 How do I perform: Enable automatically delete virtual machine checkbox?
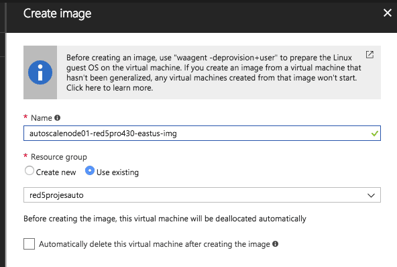[x=29, y=244]
